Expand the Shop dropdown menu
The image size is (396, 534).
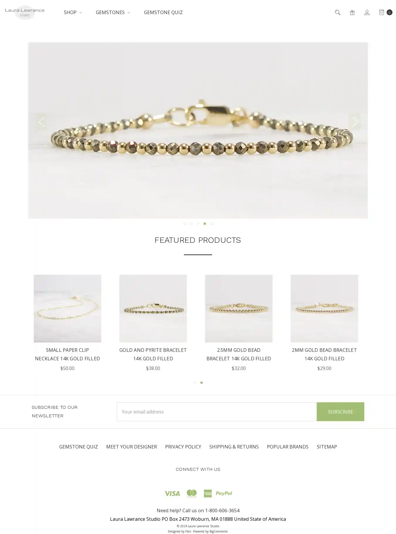click(73, 12)
